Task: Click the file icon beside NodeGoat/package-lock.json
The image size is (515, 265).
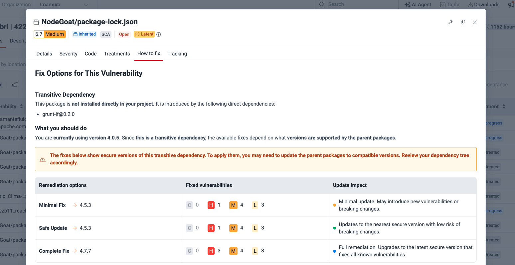Action: click(36, 22)
